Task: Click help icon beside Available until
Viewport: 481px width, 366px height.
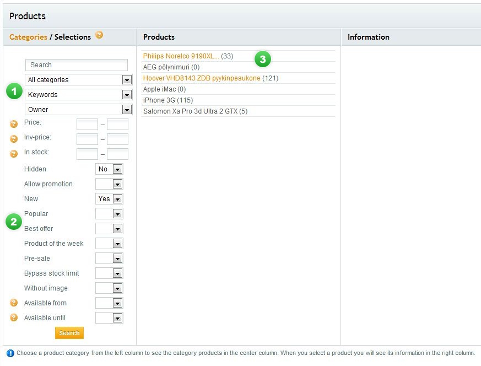Action: [14, 317]
